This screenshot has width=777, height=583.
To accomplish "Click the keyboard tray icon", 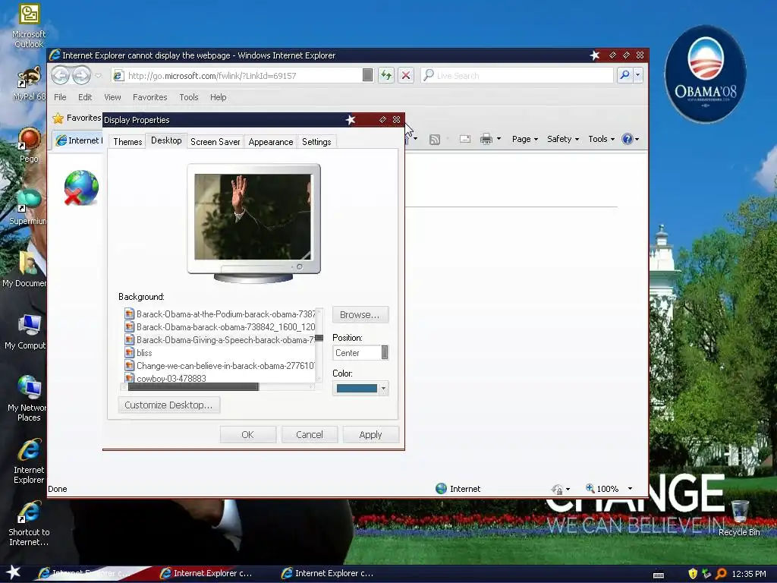I will (x=659, y=575).
